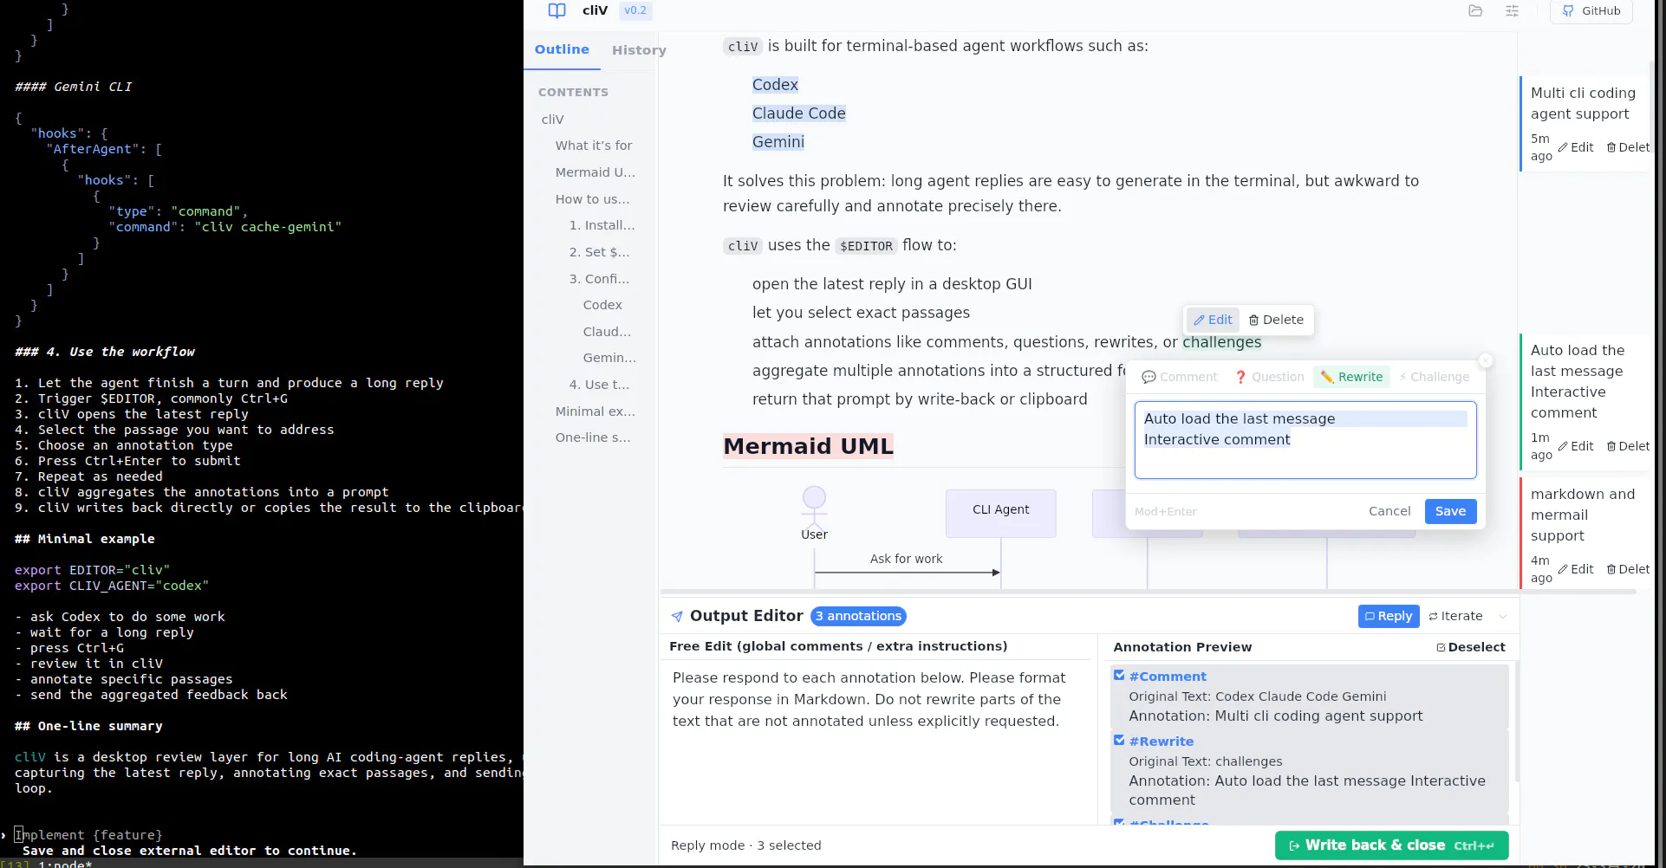Viewport: 1666px width, 868px height.
Task: Select Iterate mode button
Action: coord(1455,616)
